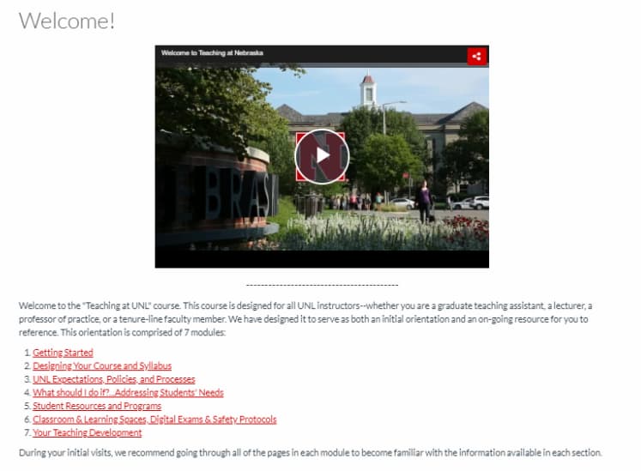The width and height of the screenshot is (641, 471).
Task: Click the dashed separator line below video
Action: (x=322, y=285)
